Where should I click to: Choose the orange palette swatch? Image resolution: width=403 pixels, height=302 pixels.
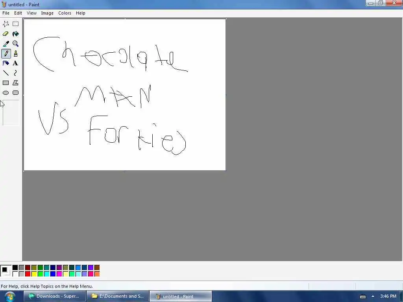point(97,274)
